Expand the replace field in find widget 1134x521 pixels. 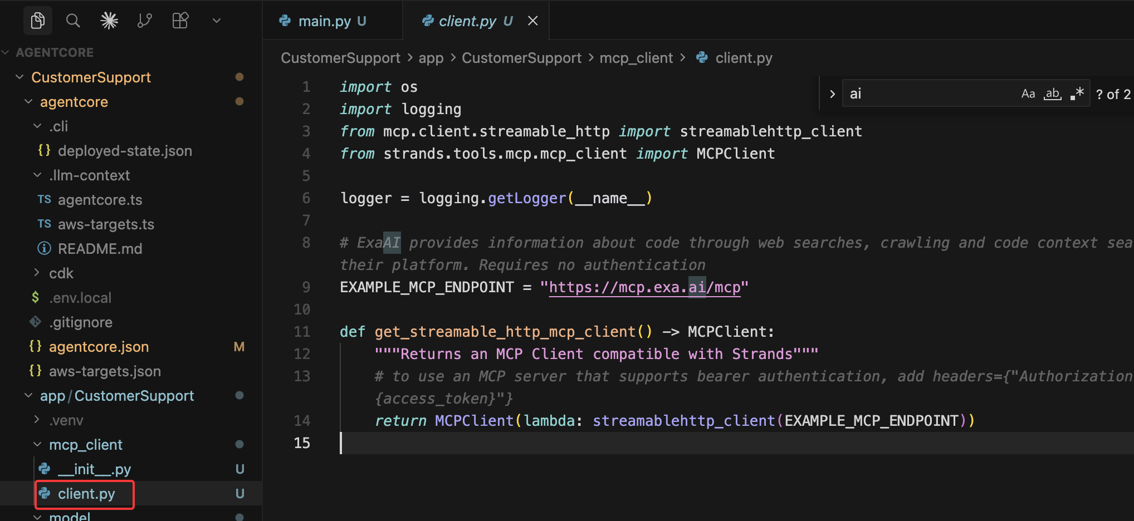click(x=832, y=94)
